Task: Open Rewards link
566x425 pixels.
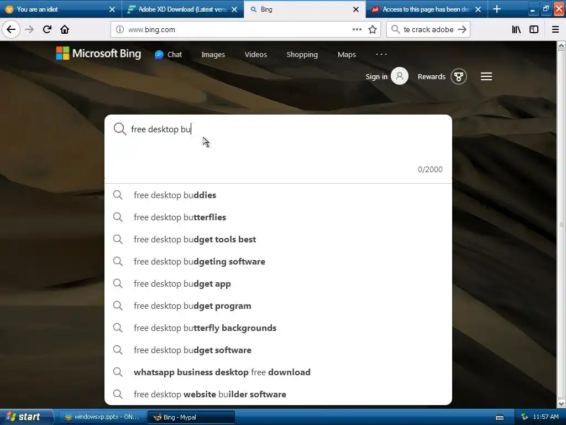Action: point(431,76)
